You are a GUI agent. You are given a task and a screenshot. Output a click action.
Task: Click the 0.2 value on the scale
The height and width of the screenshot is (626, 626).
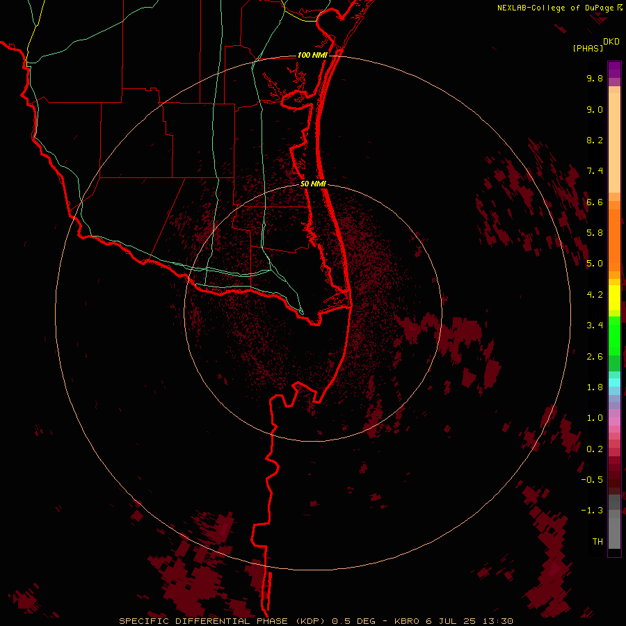595,449
